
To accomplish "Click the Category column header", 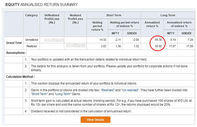I will (x=31, y=15).
